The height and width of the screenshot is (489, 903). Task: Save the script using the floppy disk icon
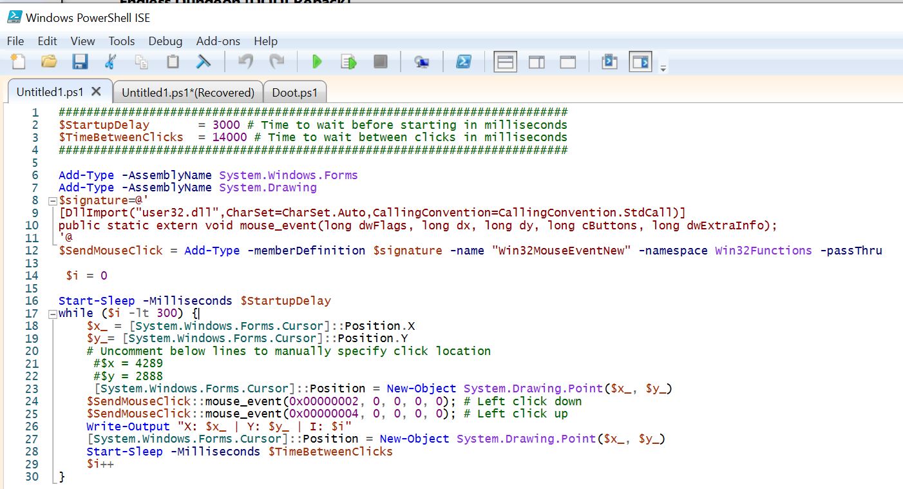coord(80,62)
